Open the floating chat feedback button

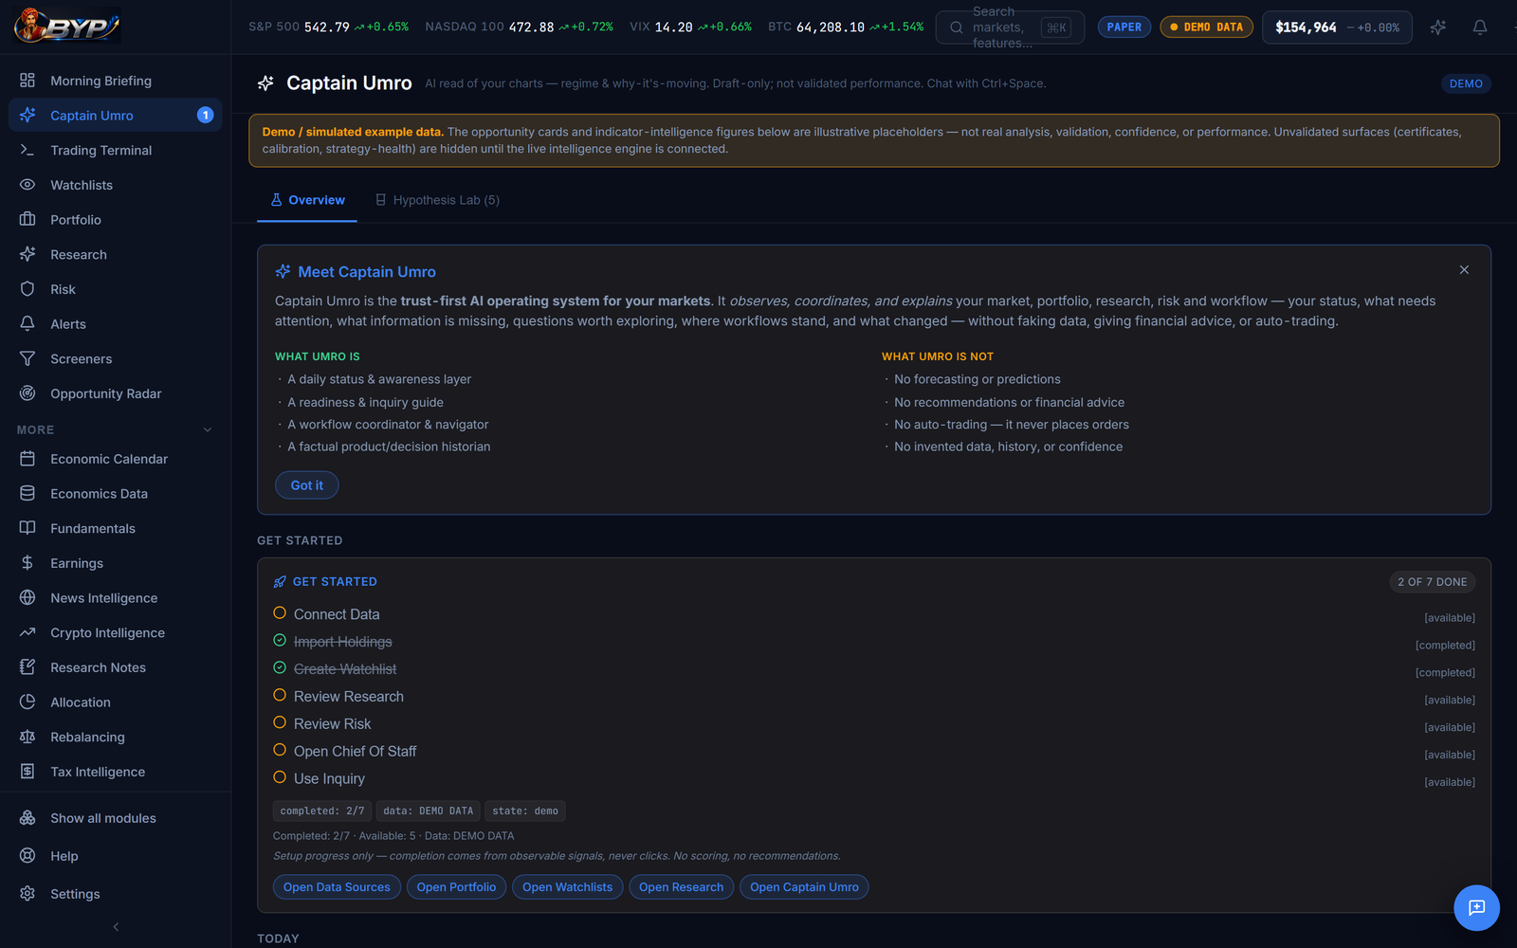(1476, 907)
